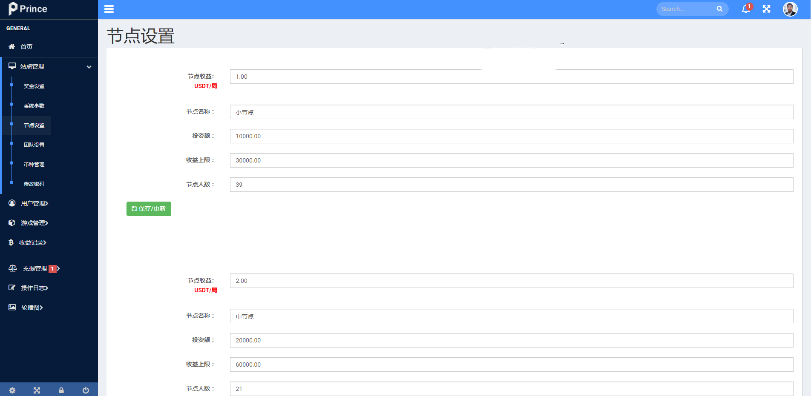
Task: Click the lock icon in sidebar footer
Action: click(61, 390)
